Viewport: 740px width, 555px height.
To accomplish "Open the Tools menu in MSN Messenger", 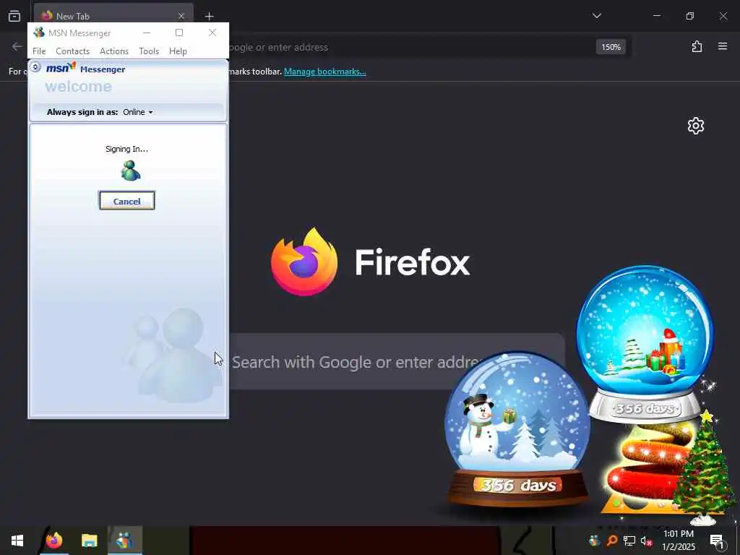I will coord(149,51).
